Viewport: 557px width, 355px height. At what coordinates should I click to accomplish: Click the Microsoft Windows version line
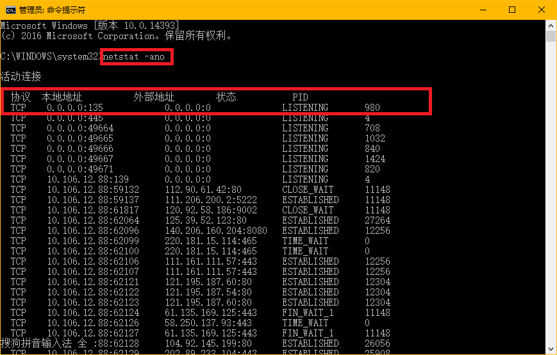(x=90, y=26)
